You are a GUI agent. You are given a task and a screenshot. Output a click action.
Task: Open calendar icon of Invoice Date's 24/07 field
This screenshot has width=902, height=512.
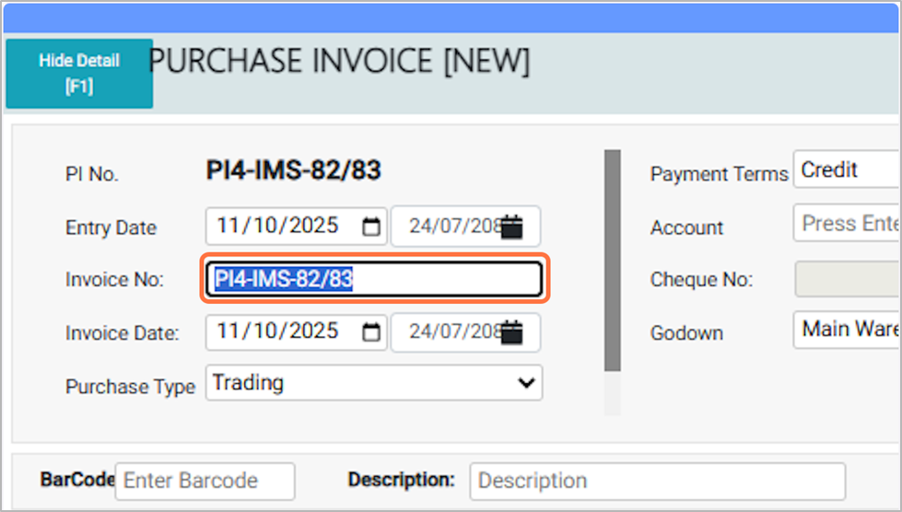tap(512, 332)
